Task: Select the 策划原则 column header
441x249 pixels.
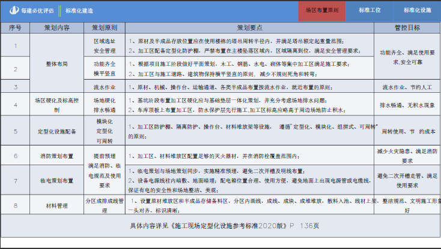Action: pyautogui.click(x=105, y=28)
